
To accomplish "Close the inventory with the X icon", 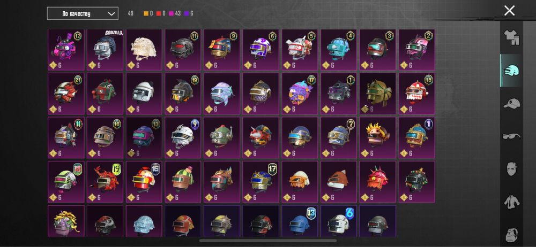I will click(x=509, y=11).
